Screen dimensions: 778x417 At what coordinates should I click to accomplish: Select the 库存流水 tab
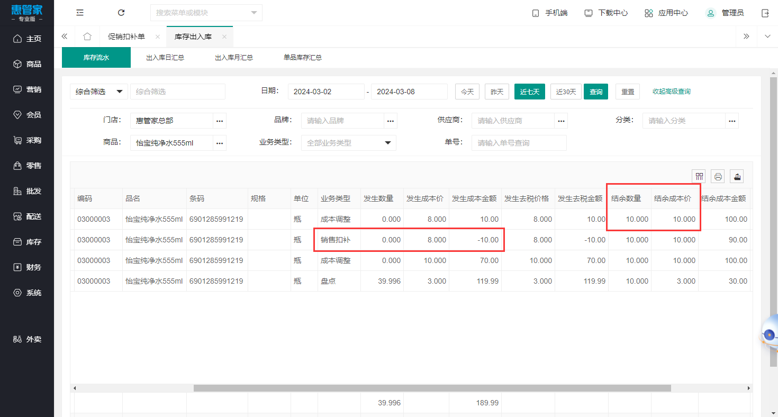pos(96,57)
